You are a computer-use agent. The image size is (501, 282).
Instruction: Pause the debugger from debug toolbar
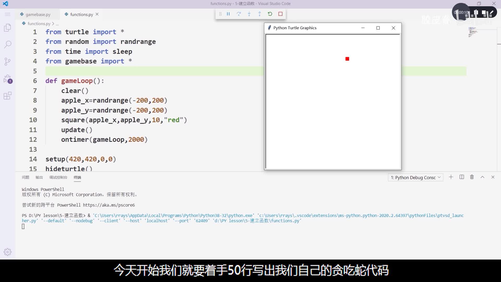click(228, 14)
